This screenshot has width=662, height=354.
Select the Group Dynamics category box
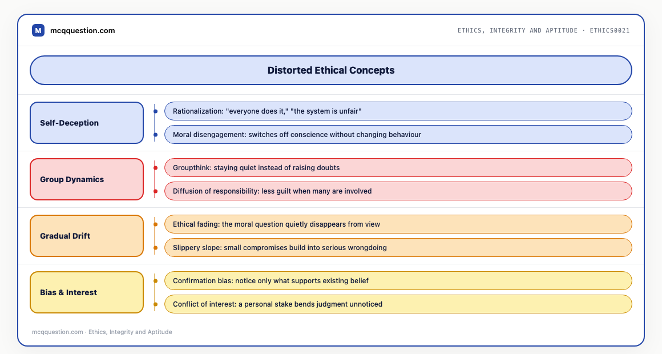pyautogui.click(x=87, y=179)
